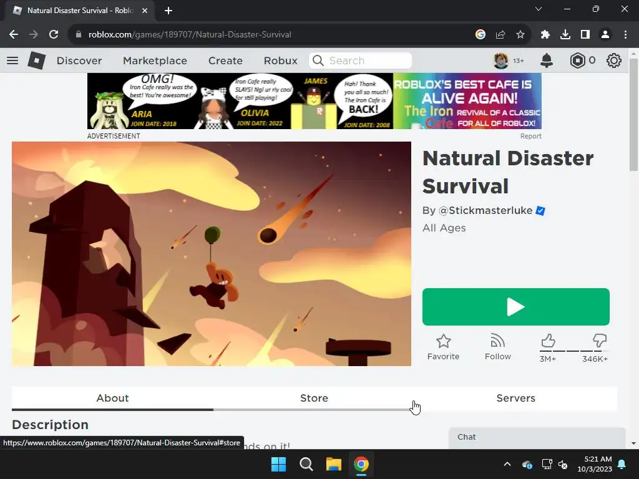Viewport: 639px width, 479px height.
Task: Click the page vertical scrollbar thumb
Action: (634, 115)
